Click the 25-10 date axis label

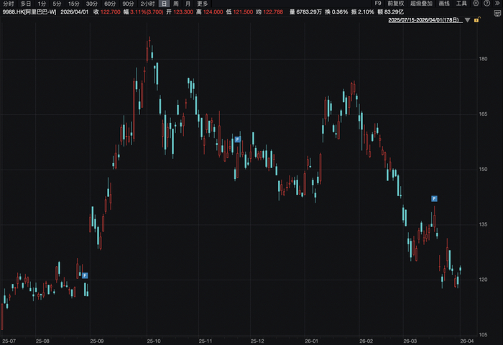tap(154, 341)
